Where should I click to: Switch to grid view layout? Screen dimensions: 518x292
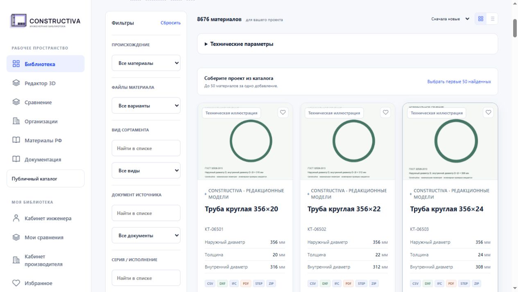pos(481,19)
